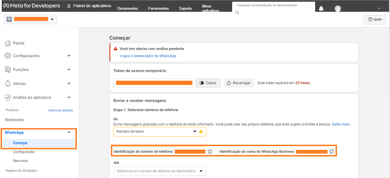Click Etapa 1: Selecione números de telefone text

coord(146,110)
